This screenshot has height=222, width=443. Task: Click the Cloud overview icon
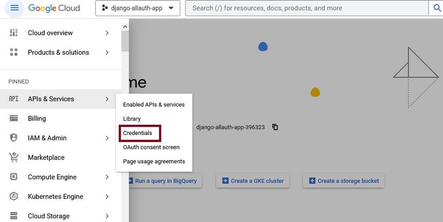click(14, 33)
